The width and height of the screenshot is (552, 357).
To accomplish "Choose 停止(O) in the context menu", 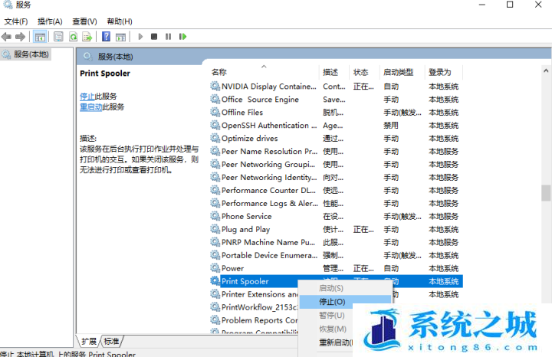I will click(345, 301).
